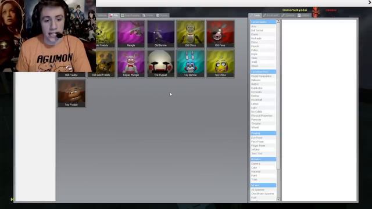Select the No Collide tool
This screenshot has width=372, height=209.
point(263,112)
